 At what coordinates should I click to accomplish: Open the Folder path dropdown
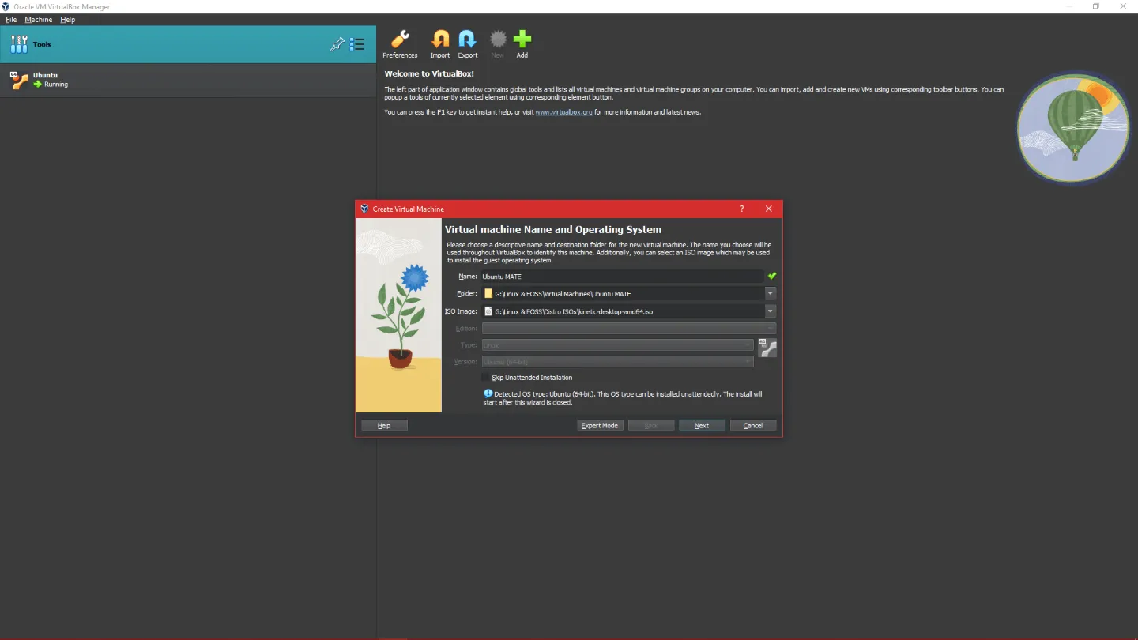[x=770, y=293]
